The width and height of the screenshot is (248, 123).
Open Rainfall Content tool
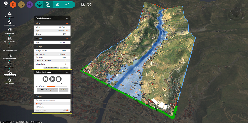tap(10, 65)
